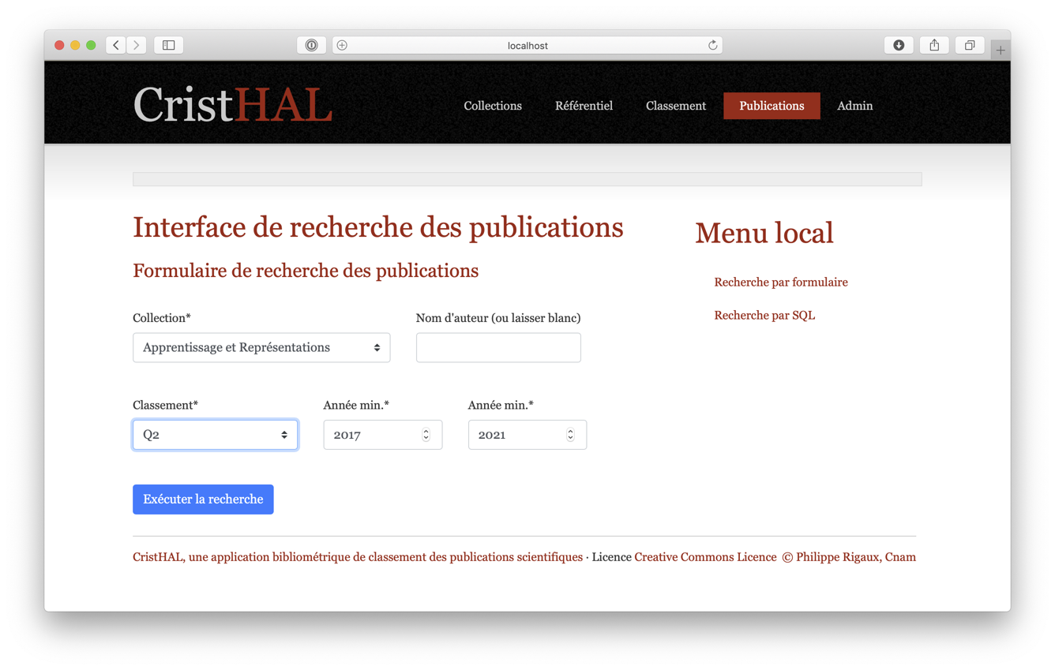Click the stepper arrows on 2021 year field

570,435
